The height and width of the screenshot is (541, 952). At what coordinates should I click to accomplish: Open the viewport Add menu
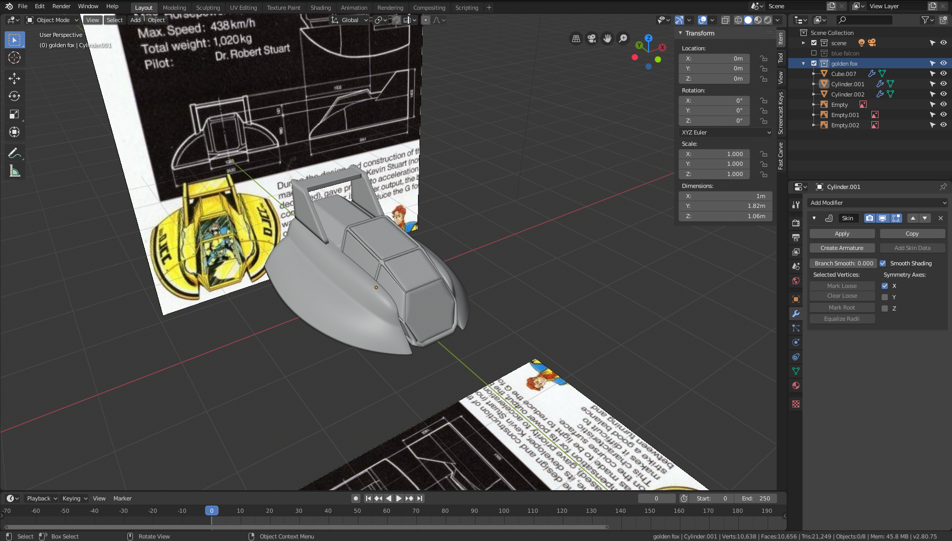coord(136,20)
